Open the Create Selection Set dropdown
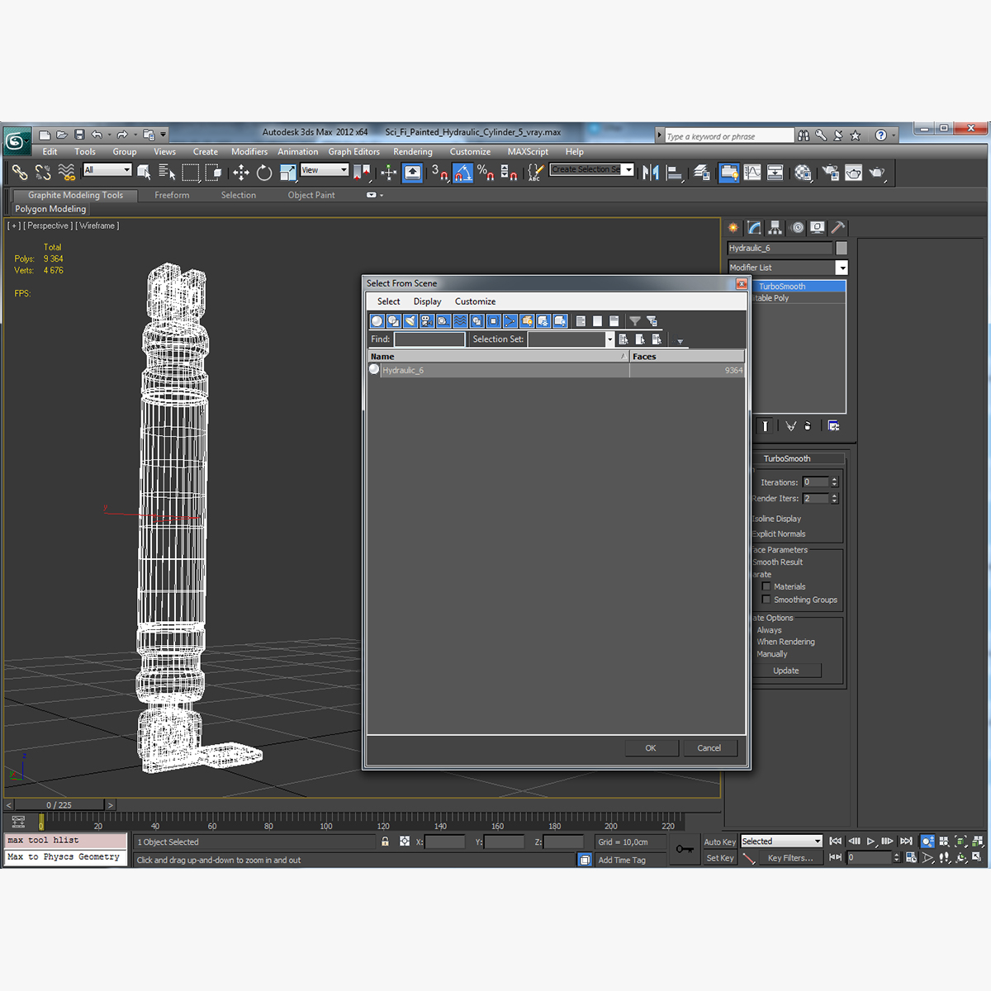Viewport: 991px width, 991px height. [591, 169]
